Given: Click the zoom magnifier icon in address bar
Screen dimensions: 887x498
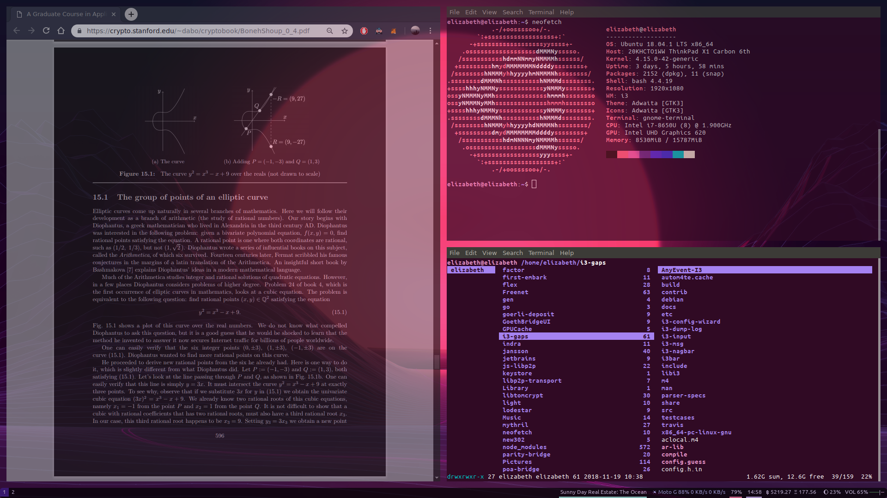Looking at the screenshot, I should point(330,31).
